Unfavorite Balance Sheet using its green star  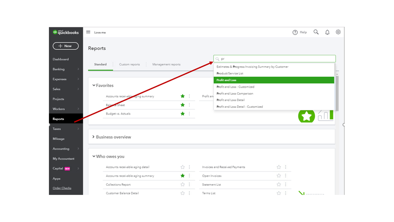[x=183, y=105]
